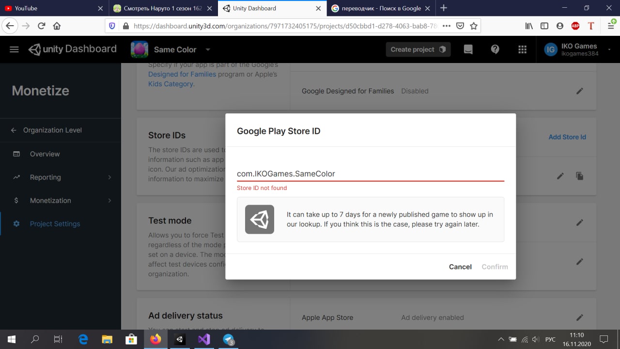Go back in browser history
Viewport: 620px width, 349px height.
pyautogui.click(x=10, y=26)
